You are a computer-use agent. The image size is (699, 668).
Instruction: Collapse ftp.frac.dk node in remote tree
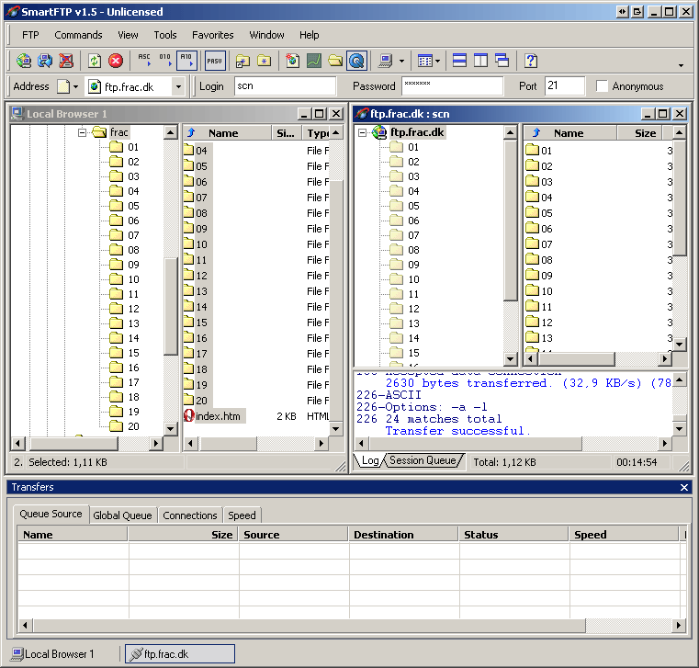coord(363,132)
